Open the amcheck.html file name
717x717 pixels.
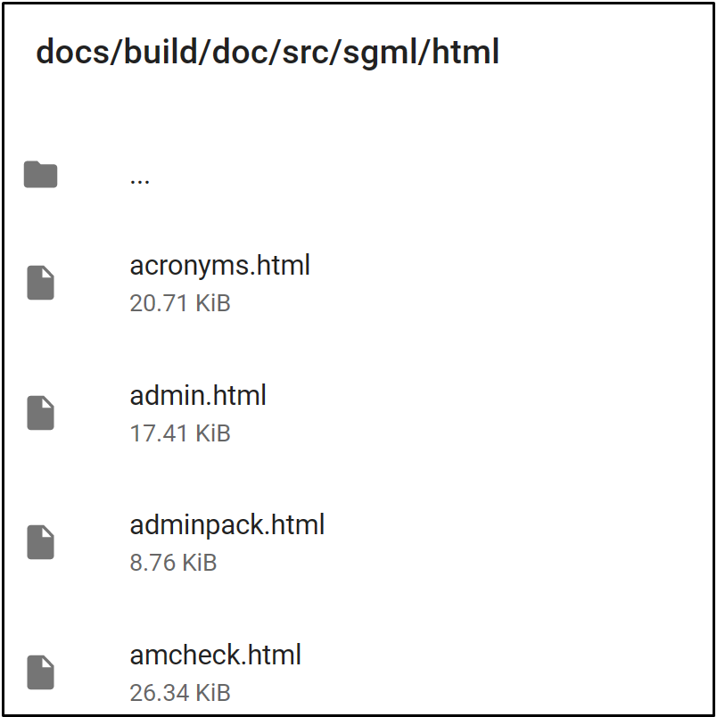pos(216,655)
